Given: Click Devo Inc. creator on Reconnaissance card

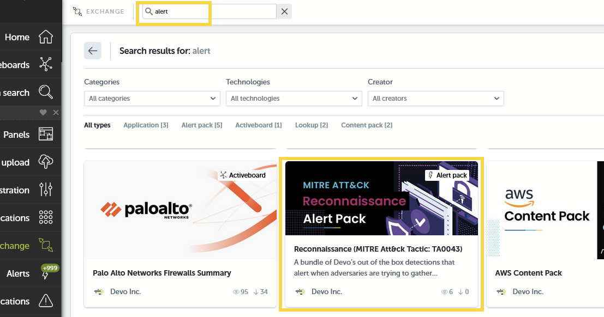Looking at the screenshot, I should tap(327, 291).
